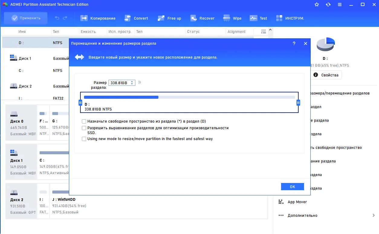Viewport: 379px width, 234px height.
Task: Open the Free up toolbar menu
Action: [x=169, y=18]
